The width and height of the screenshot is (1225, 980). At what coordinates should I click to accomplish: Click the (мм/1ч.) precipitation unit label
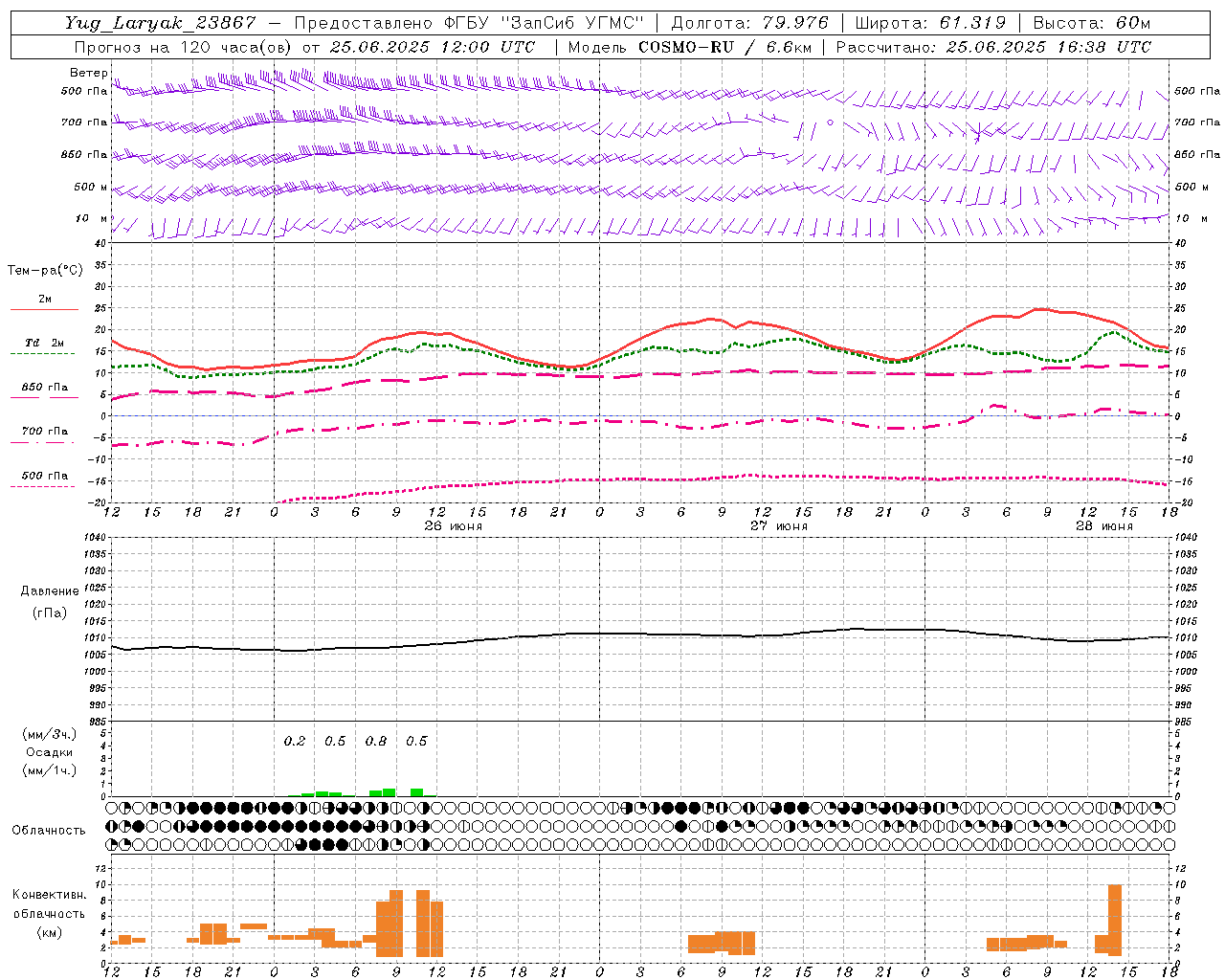[50, 770]
